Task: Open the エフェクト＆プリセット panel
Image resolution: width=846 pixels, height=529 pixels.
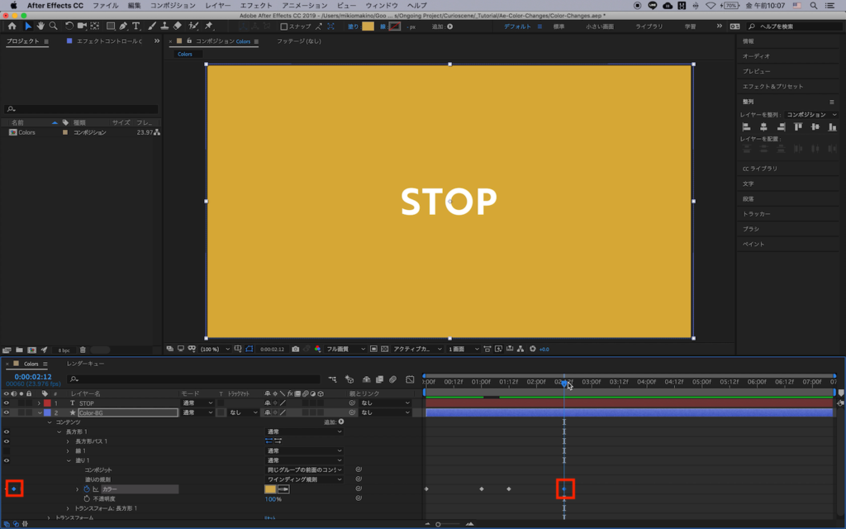Action: point(772,86)
